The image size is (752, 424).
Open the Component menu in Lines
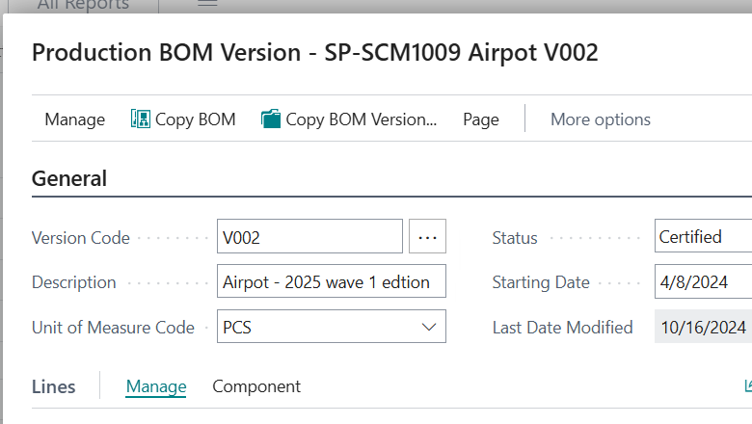click(256, 386)
